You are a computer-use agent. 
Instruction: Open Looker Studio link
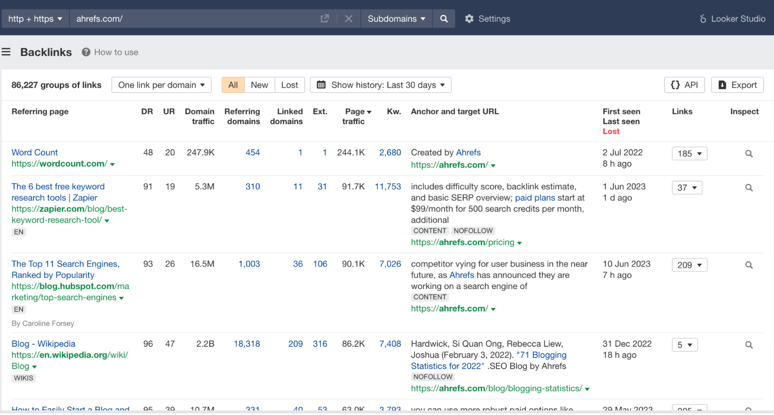[732, 19]
